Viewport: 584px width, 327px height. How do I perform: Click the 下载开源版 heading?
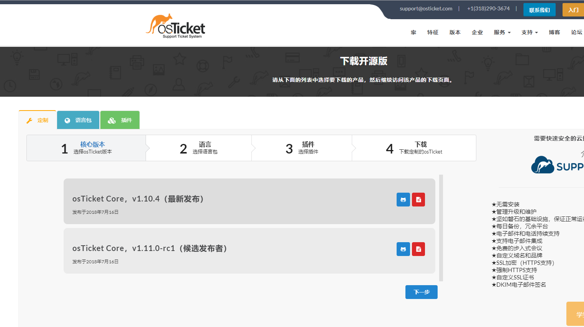pos(364,61)
